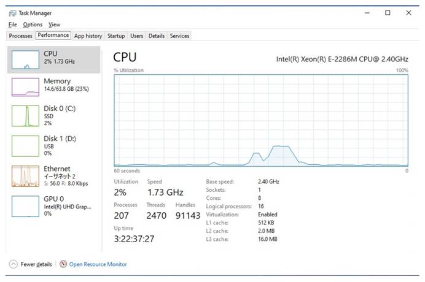Open the View menu

54,25
